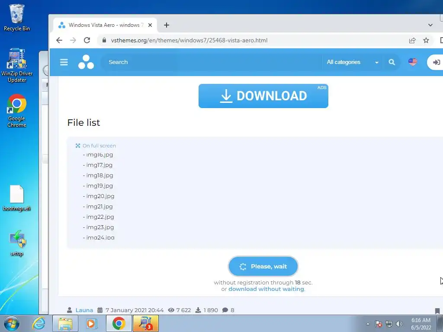Open author Launa's profile link
This screenshot has height=332, width=443.
coord(84,310)
